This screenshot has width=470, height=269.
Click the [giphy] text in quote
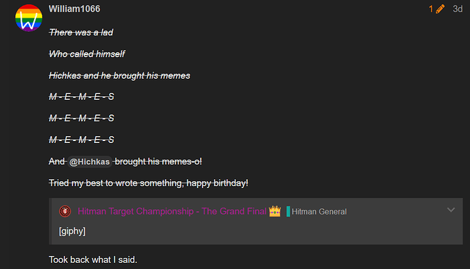click(x=72, y=232)
